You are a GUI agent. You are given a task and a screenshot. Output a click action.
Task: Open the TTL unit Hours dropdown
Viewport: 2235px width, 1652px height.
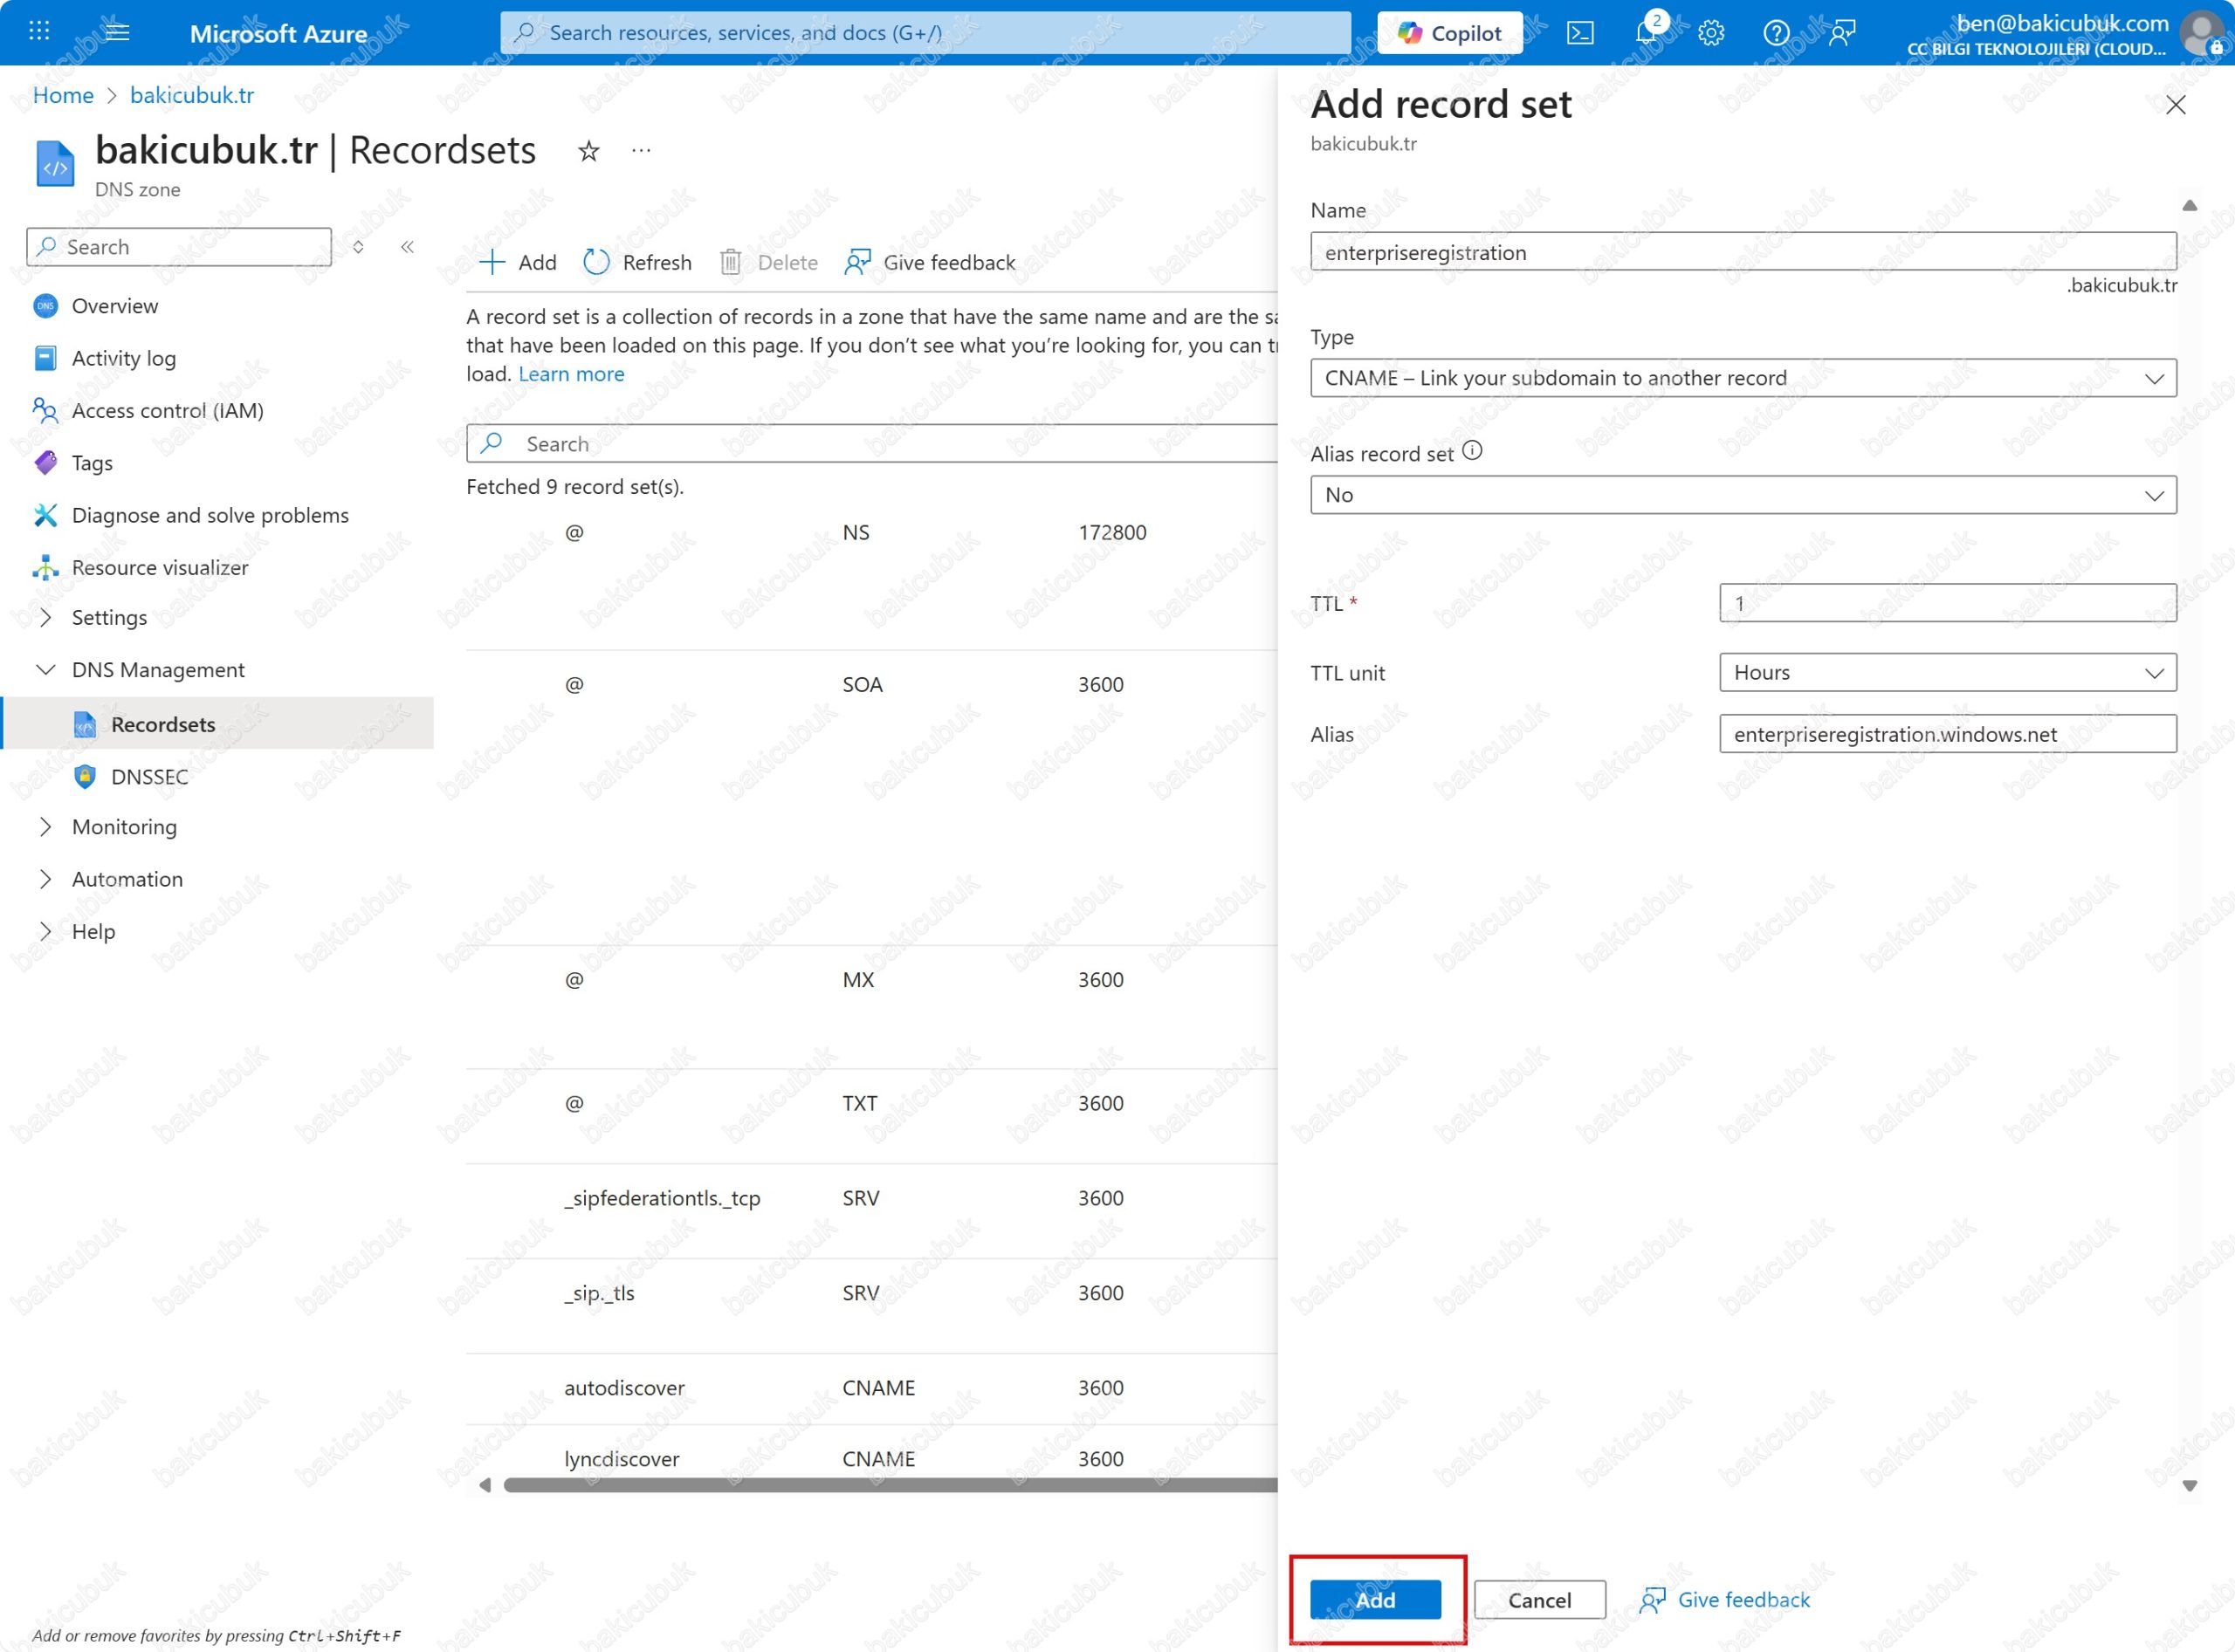point(1946,673)
